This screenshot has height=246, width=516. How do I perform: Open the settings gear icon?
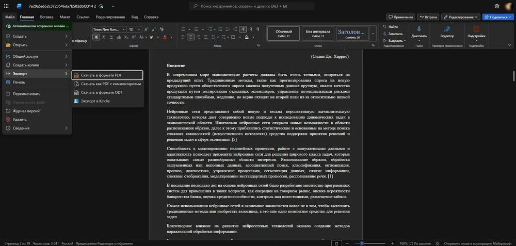[x=497, y=6]
